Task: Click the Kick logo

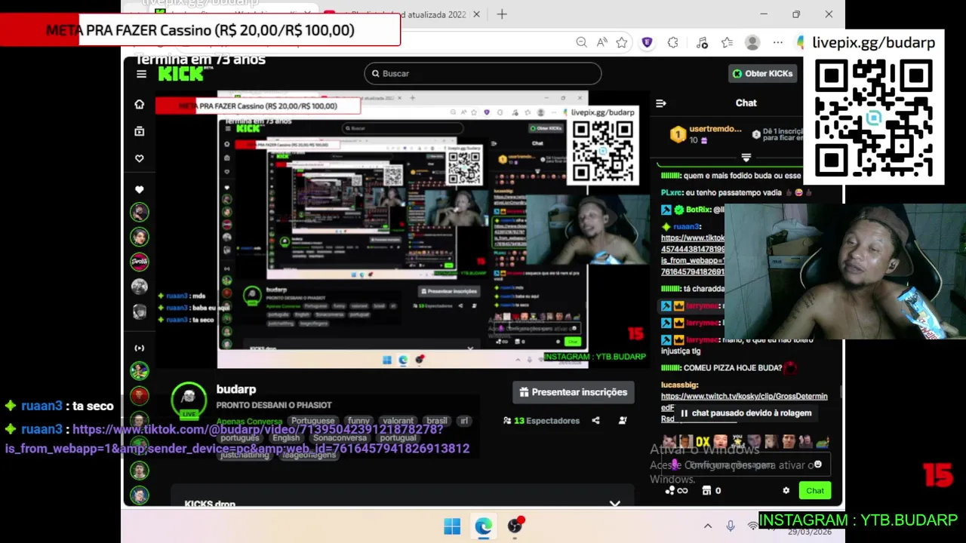Action: coord(181,73)
